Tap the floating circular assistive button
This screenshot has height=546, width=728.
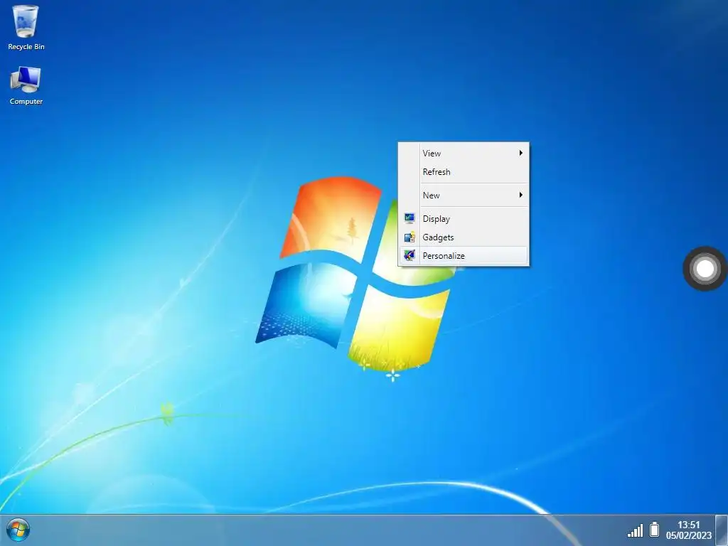coord(705,268)
